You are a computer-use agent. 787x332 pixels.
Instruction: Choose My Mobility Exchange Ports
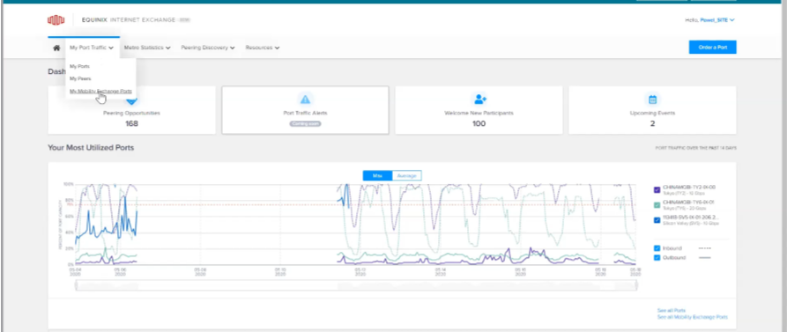[x=100, y=92]
